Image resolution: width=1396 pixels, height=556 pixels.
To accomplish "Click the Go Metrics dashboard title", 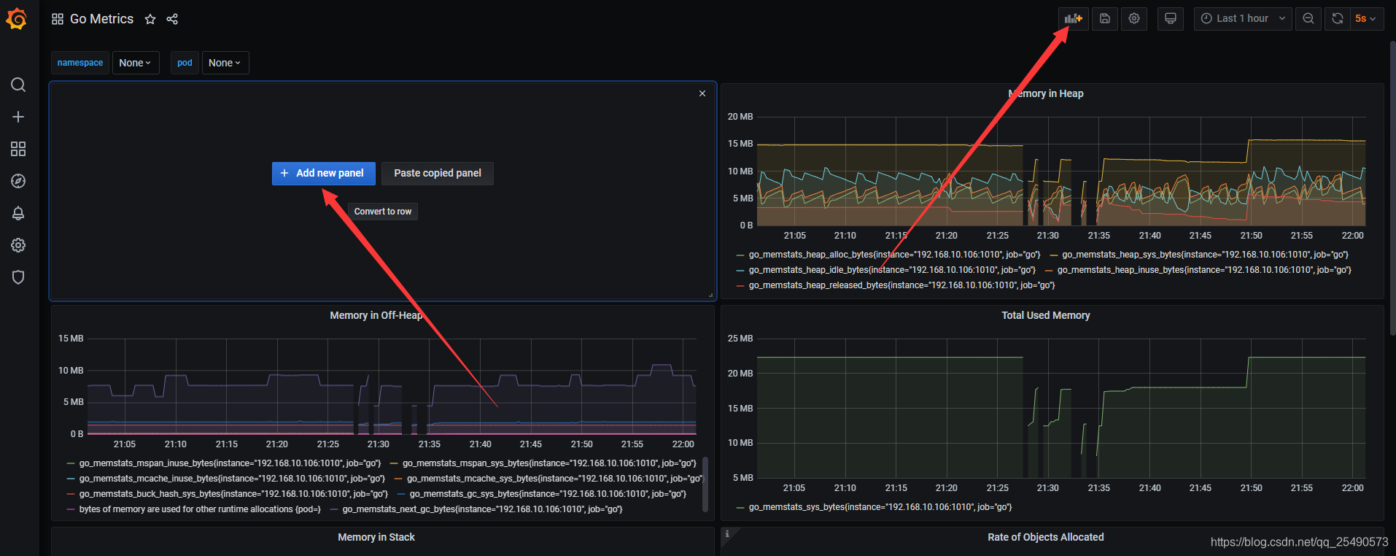I will click(x=102, y=19).
